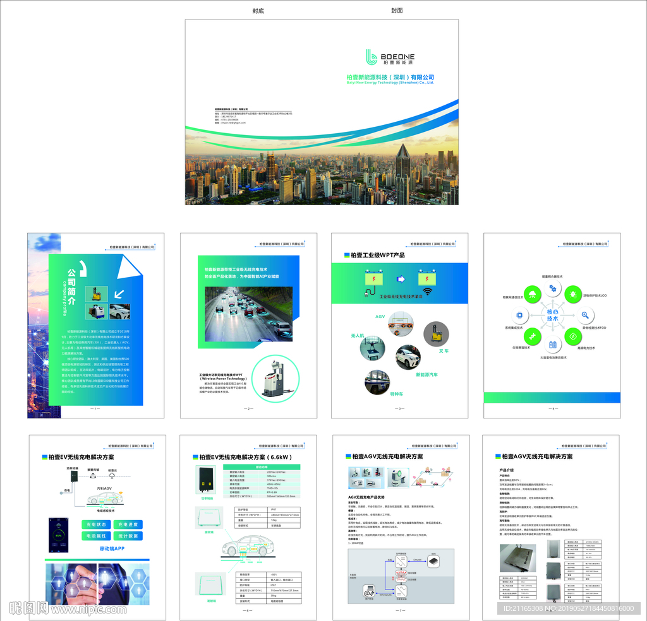Screen dimensions: 647x621
Task: Select the 叉车 forklift circular image
Action: click(436, 334)
